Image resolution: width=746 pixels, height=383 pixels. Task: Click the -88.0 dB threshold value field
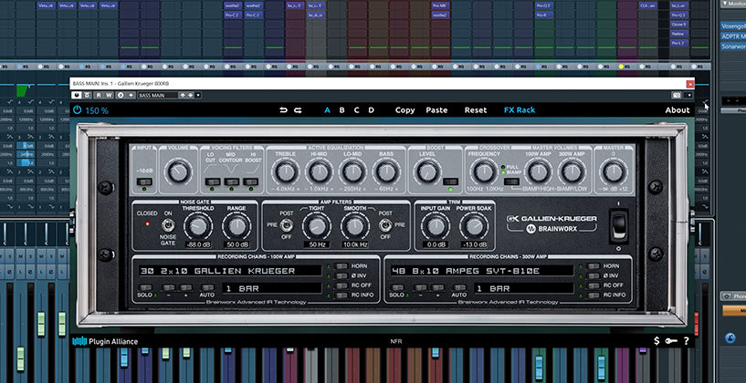tap(198, 244)
